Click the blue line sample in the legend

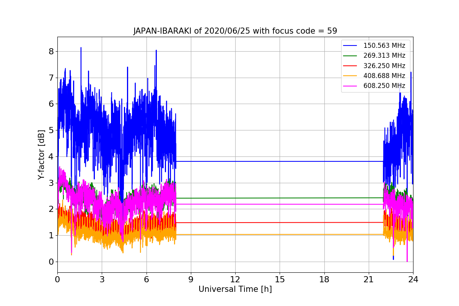pyautogui.click(x=350, y=46)
